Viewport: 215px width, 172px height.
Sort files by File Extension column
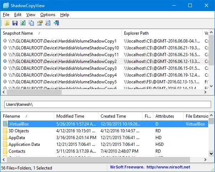(196, 116)
